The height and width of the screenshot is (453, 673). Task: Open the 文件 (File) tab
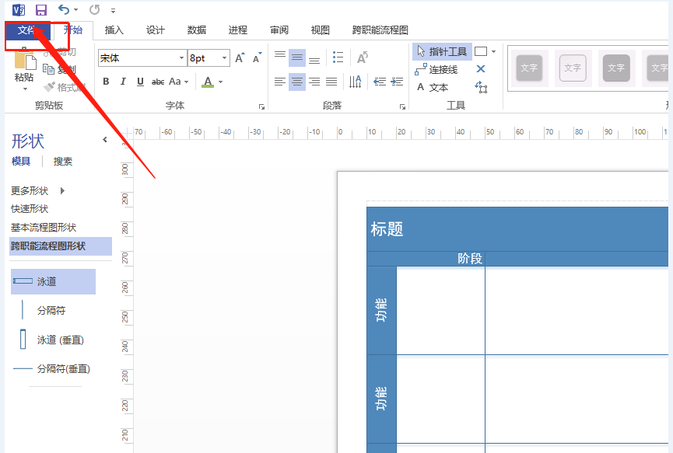[x=26, y=30]
